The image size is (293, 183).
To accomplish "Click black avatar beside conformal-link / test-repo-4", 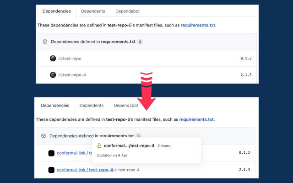I will tap(51, 170).
